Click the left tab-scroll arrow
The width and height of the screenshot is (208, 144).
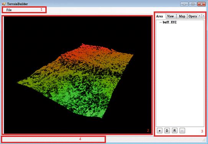point(200,16)
